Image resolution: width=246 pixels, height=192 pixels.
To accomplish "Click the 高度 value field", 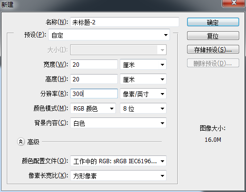I will click(94, 79).
